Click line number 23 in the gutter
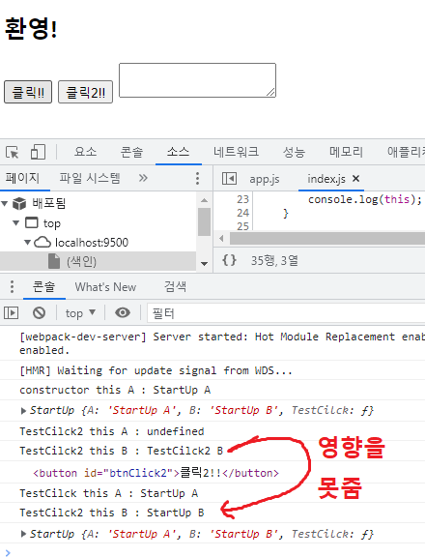The width and height of the screenshot is (425, 557). click(x=242, y=199)
